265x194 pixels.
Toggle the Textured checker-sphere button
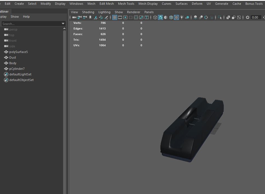pyautogui.click(x=176, y=17)
